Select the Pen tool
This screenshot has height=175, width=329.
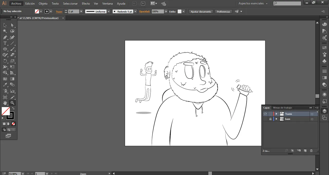coord(5,38)
